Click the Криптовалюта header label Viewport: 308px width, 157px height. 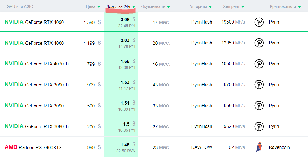(283, 6)
